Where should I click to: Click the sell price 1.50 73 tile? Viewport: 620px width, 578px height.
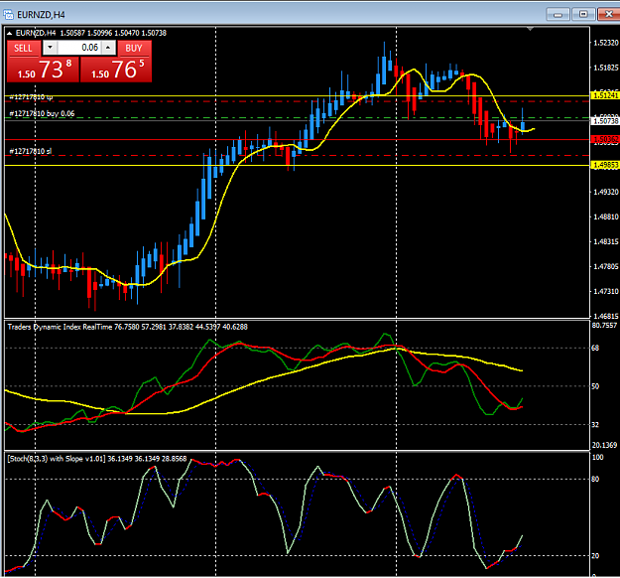pyautogui.click(x=43, y=70)
